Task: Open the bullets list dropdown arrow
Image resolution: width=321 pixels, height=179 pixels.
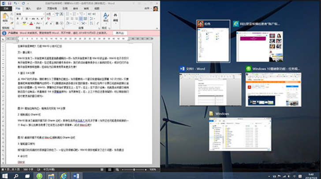Action: point(71,14)
